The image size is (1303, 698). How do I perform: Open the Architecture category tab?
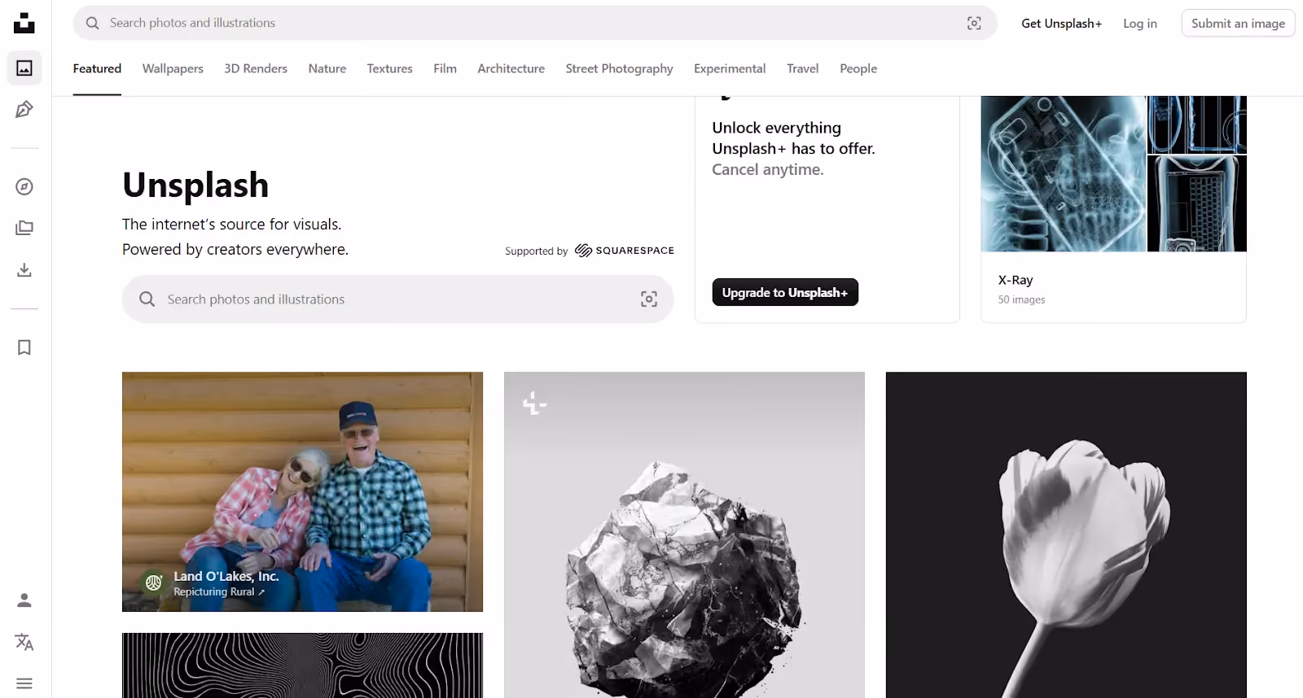pyautogui.click(x=511, y=68)
